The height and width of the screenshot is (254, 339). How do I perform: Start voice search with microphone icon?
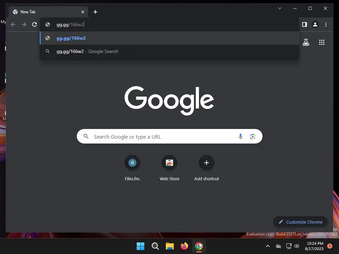pos(240,136)
